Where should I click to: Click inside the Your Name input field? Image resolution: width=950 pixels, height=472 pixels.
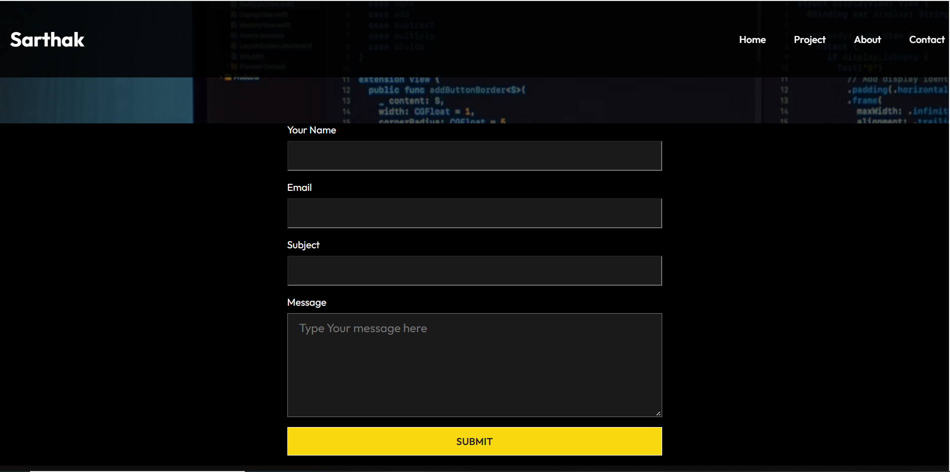tap(474, 155)
